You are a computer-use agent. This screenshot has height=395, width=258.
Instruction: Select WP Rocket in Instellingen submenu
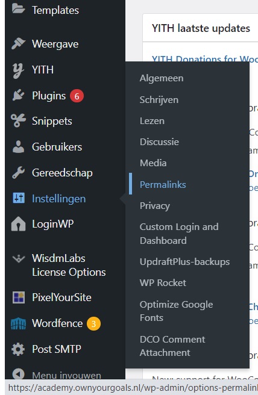(x=163, y=282)
